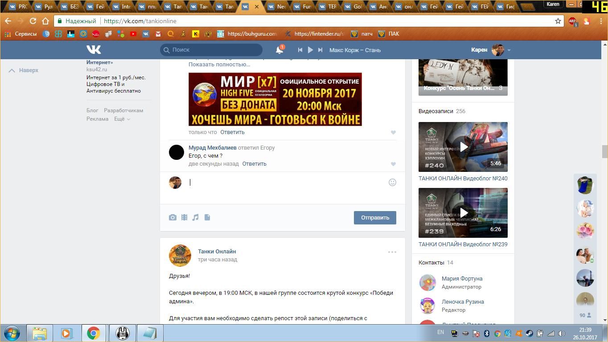Like Мурад Мехбалиев's comment
The image size is (608, 342).
pos(393,164)
